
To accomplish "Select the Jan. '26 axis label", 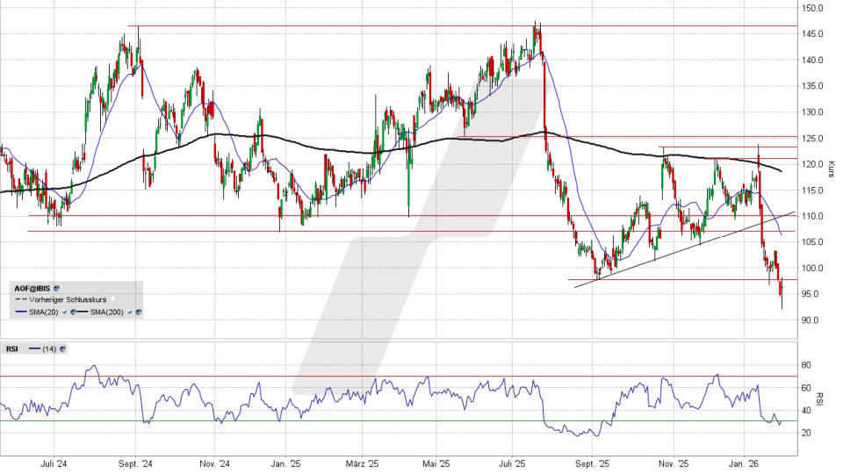I will tap(744, 463).
